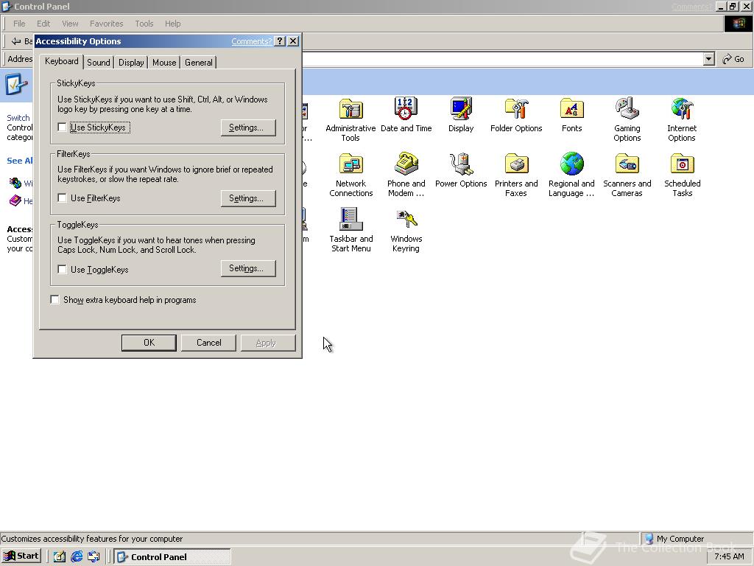The height and width of the screenshot is (566, 754).
Task: Enable the Use ToggleKeys checkbox
Action: 62,269
